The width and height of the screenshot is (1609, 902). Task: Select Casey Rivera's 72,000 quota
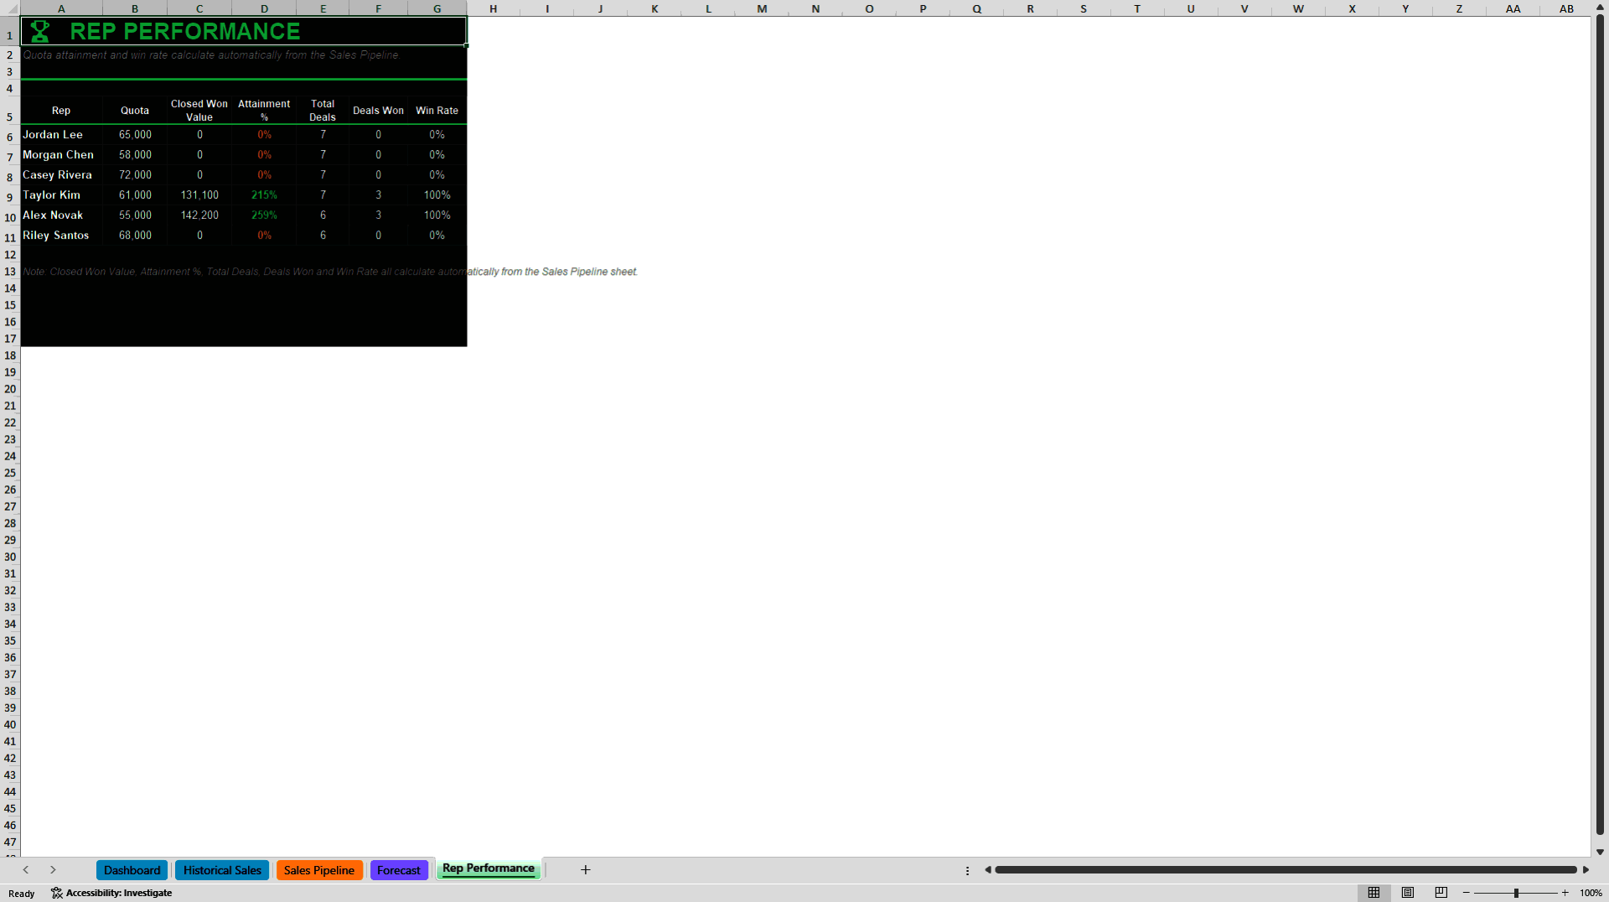click(135, 174)
